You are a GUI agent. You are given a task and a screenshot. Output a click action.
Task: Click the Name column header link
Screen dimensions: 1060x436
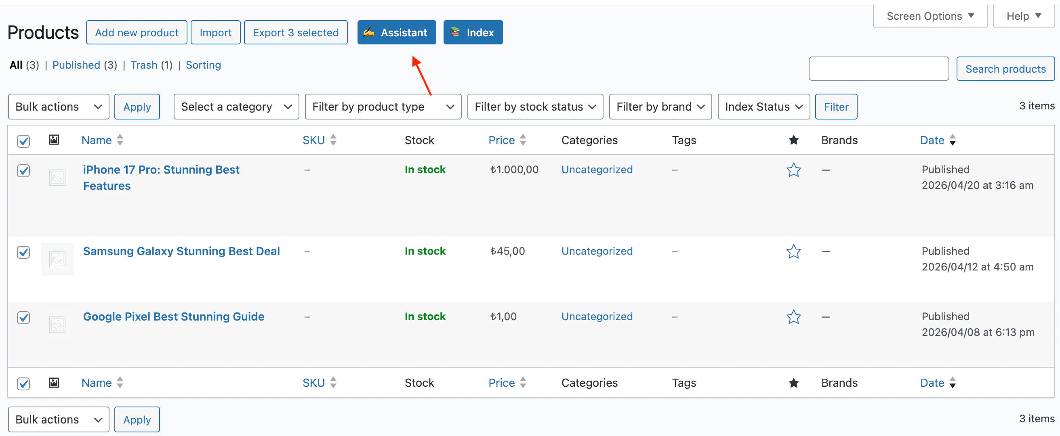96,140
